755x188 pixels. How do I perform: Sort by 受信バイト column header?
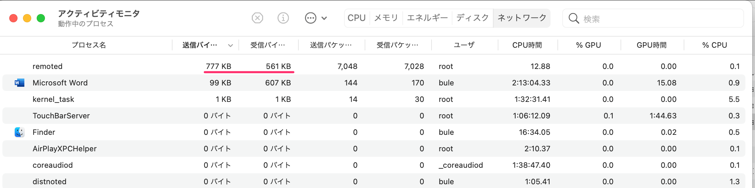(268, 45)
